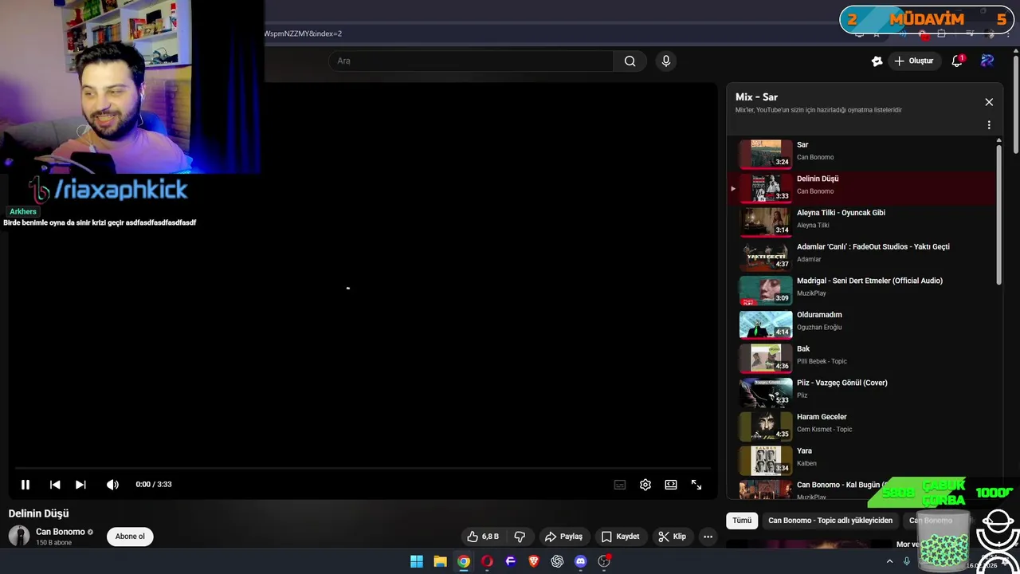Open ChatGPT app from taskbar
The width and height of the screenshot is (1020, 574).
pyautogui.click(x=557, y=561)
